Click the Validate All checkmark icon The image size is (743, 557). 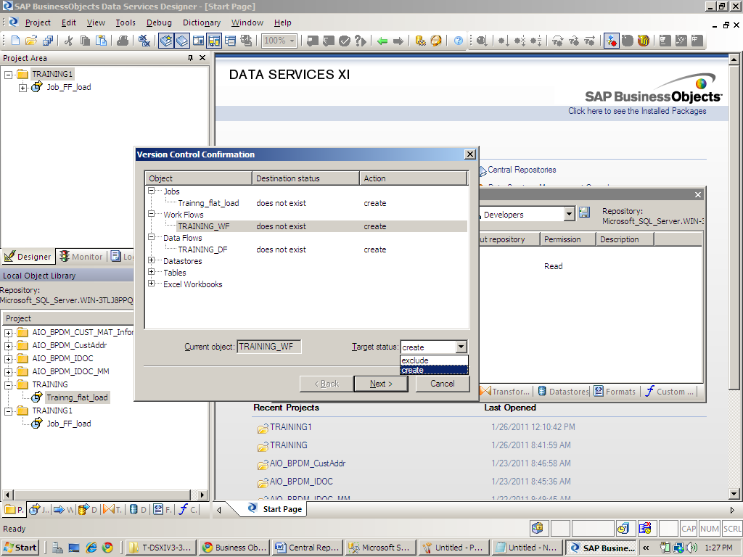click(x=345, y=41)
